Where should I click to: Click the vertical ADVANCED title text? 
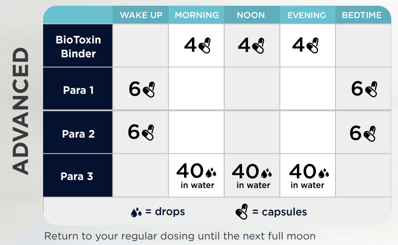(x=21, y=111)
